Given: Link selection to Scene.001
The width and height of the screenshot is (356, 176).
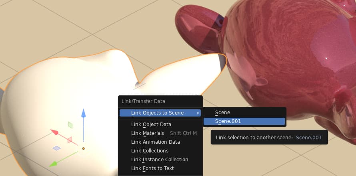Looking at the screenshot, I should pyautogui.click(x=244, y=121).
